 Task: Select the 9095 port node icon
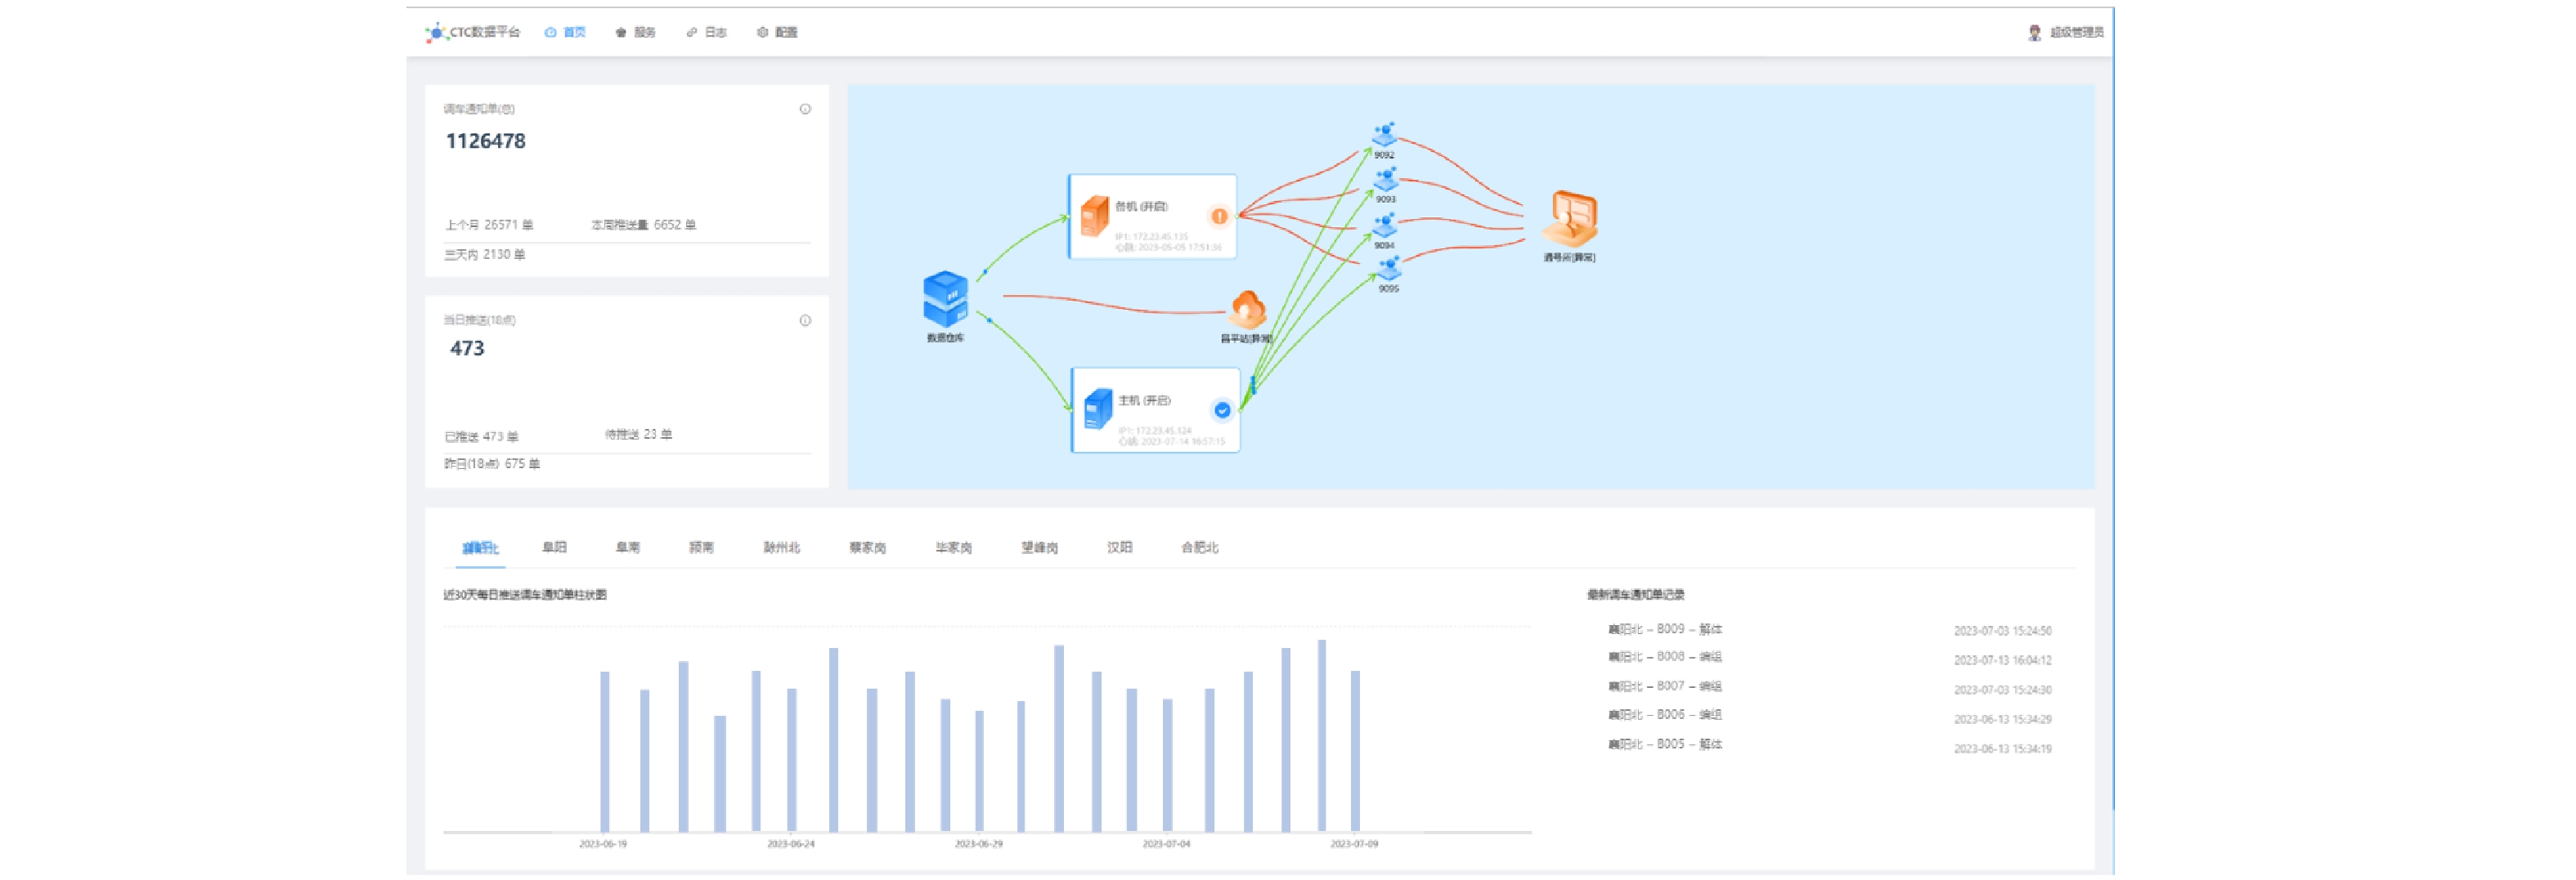[1388, 268]
